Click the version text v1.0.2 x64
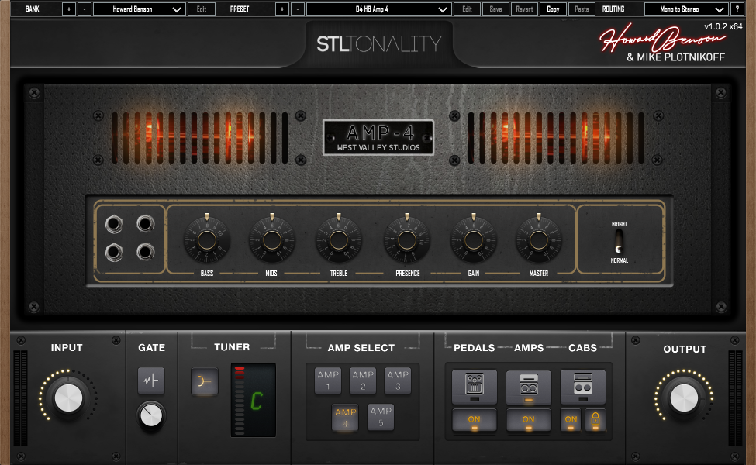The width and height of the screenshot is (756, 465). point(723,27)
